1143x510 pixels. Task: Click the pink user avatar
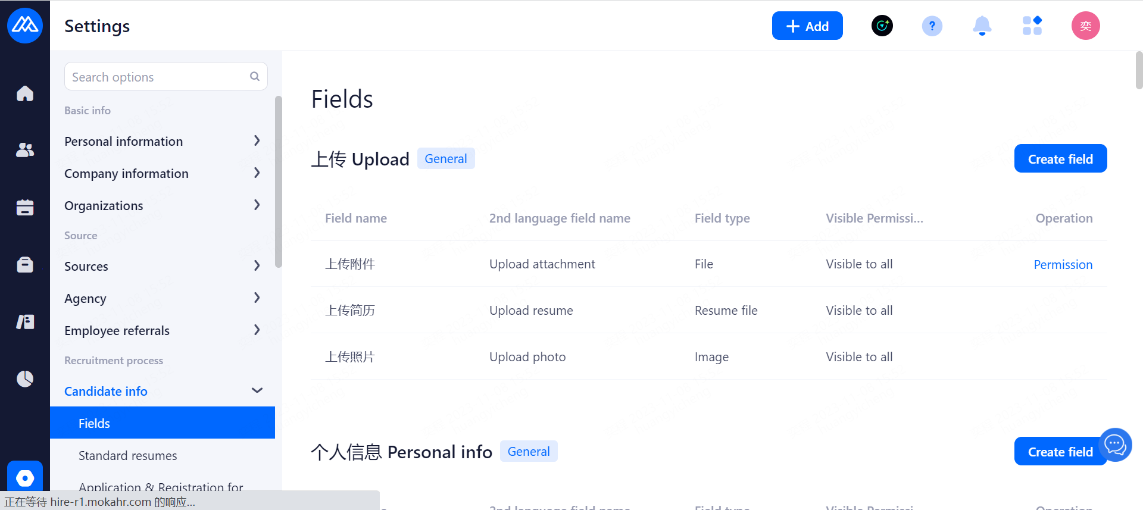[1085, 26]
